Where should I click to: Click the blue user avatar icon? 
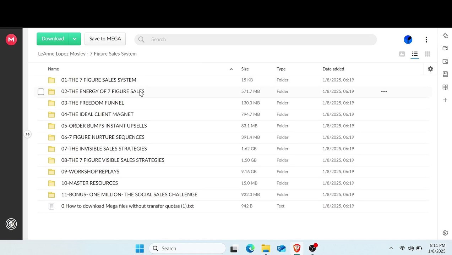point(408,39)
